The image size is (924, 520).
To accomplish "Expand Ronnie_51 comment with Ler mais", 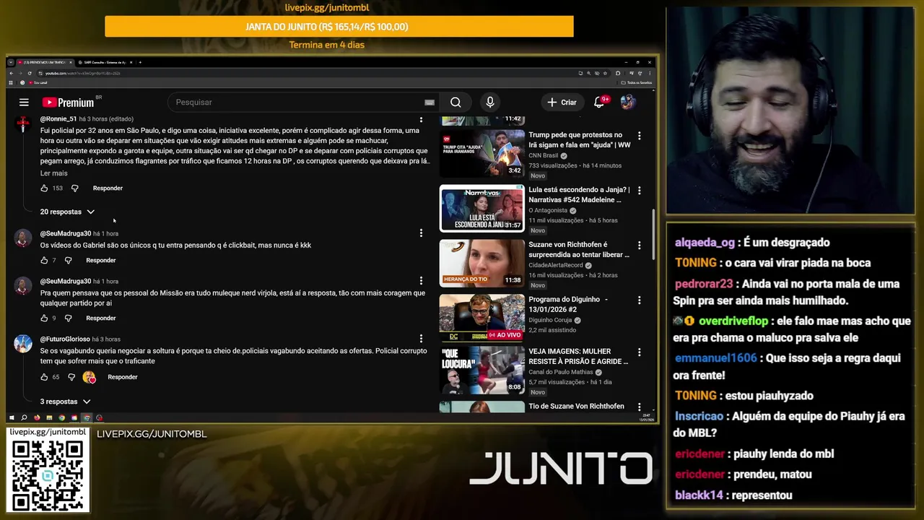I will click(53, 173).
